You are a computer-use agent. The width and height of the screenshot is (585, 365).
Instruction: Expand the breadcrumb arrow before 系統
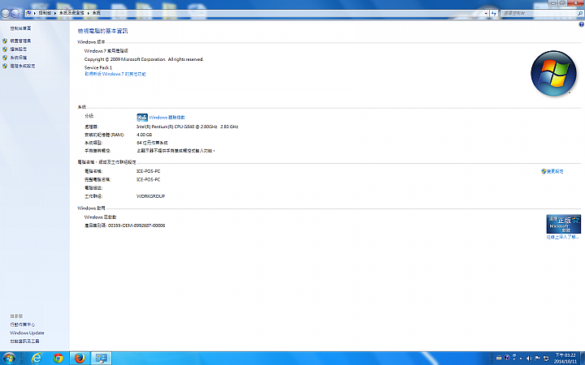click(x=89, y=13)
